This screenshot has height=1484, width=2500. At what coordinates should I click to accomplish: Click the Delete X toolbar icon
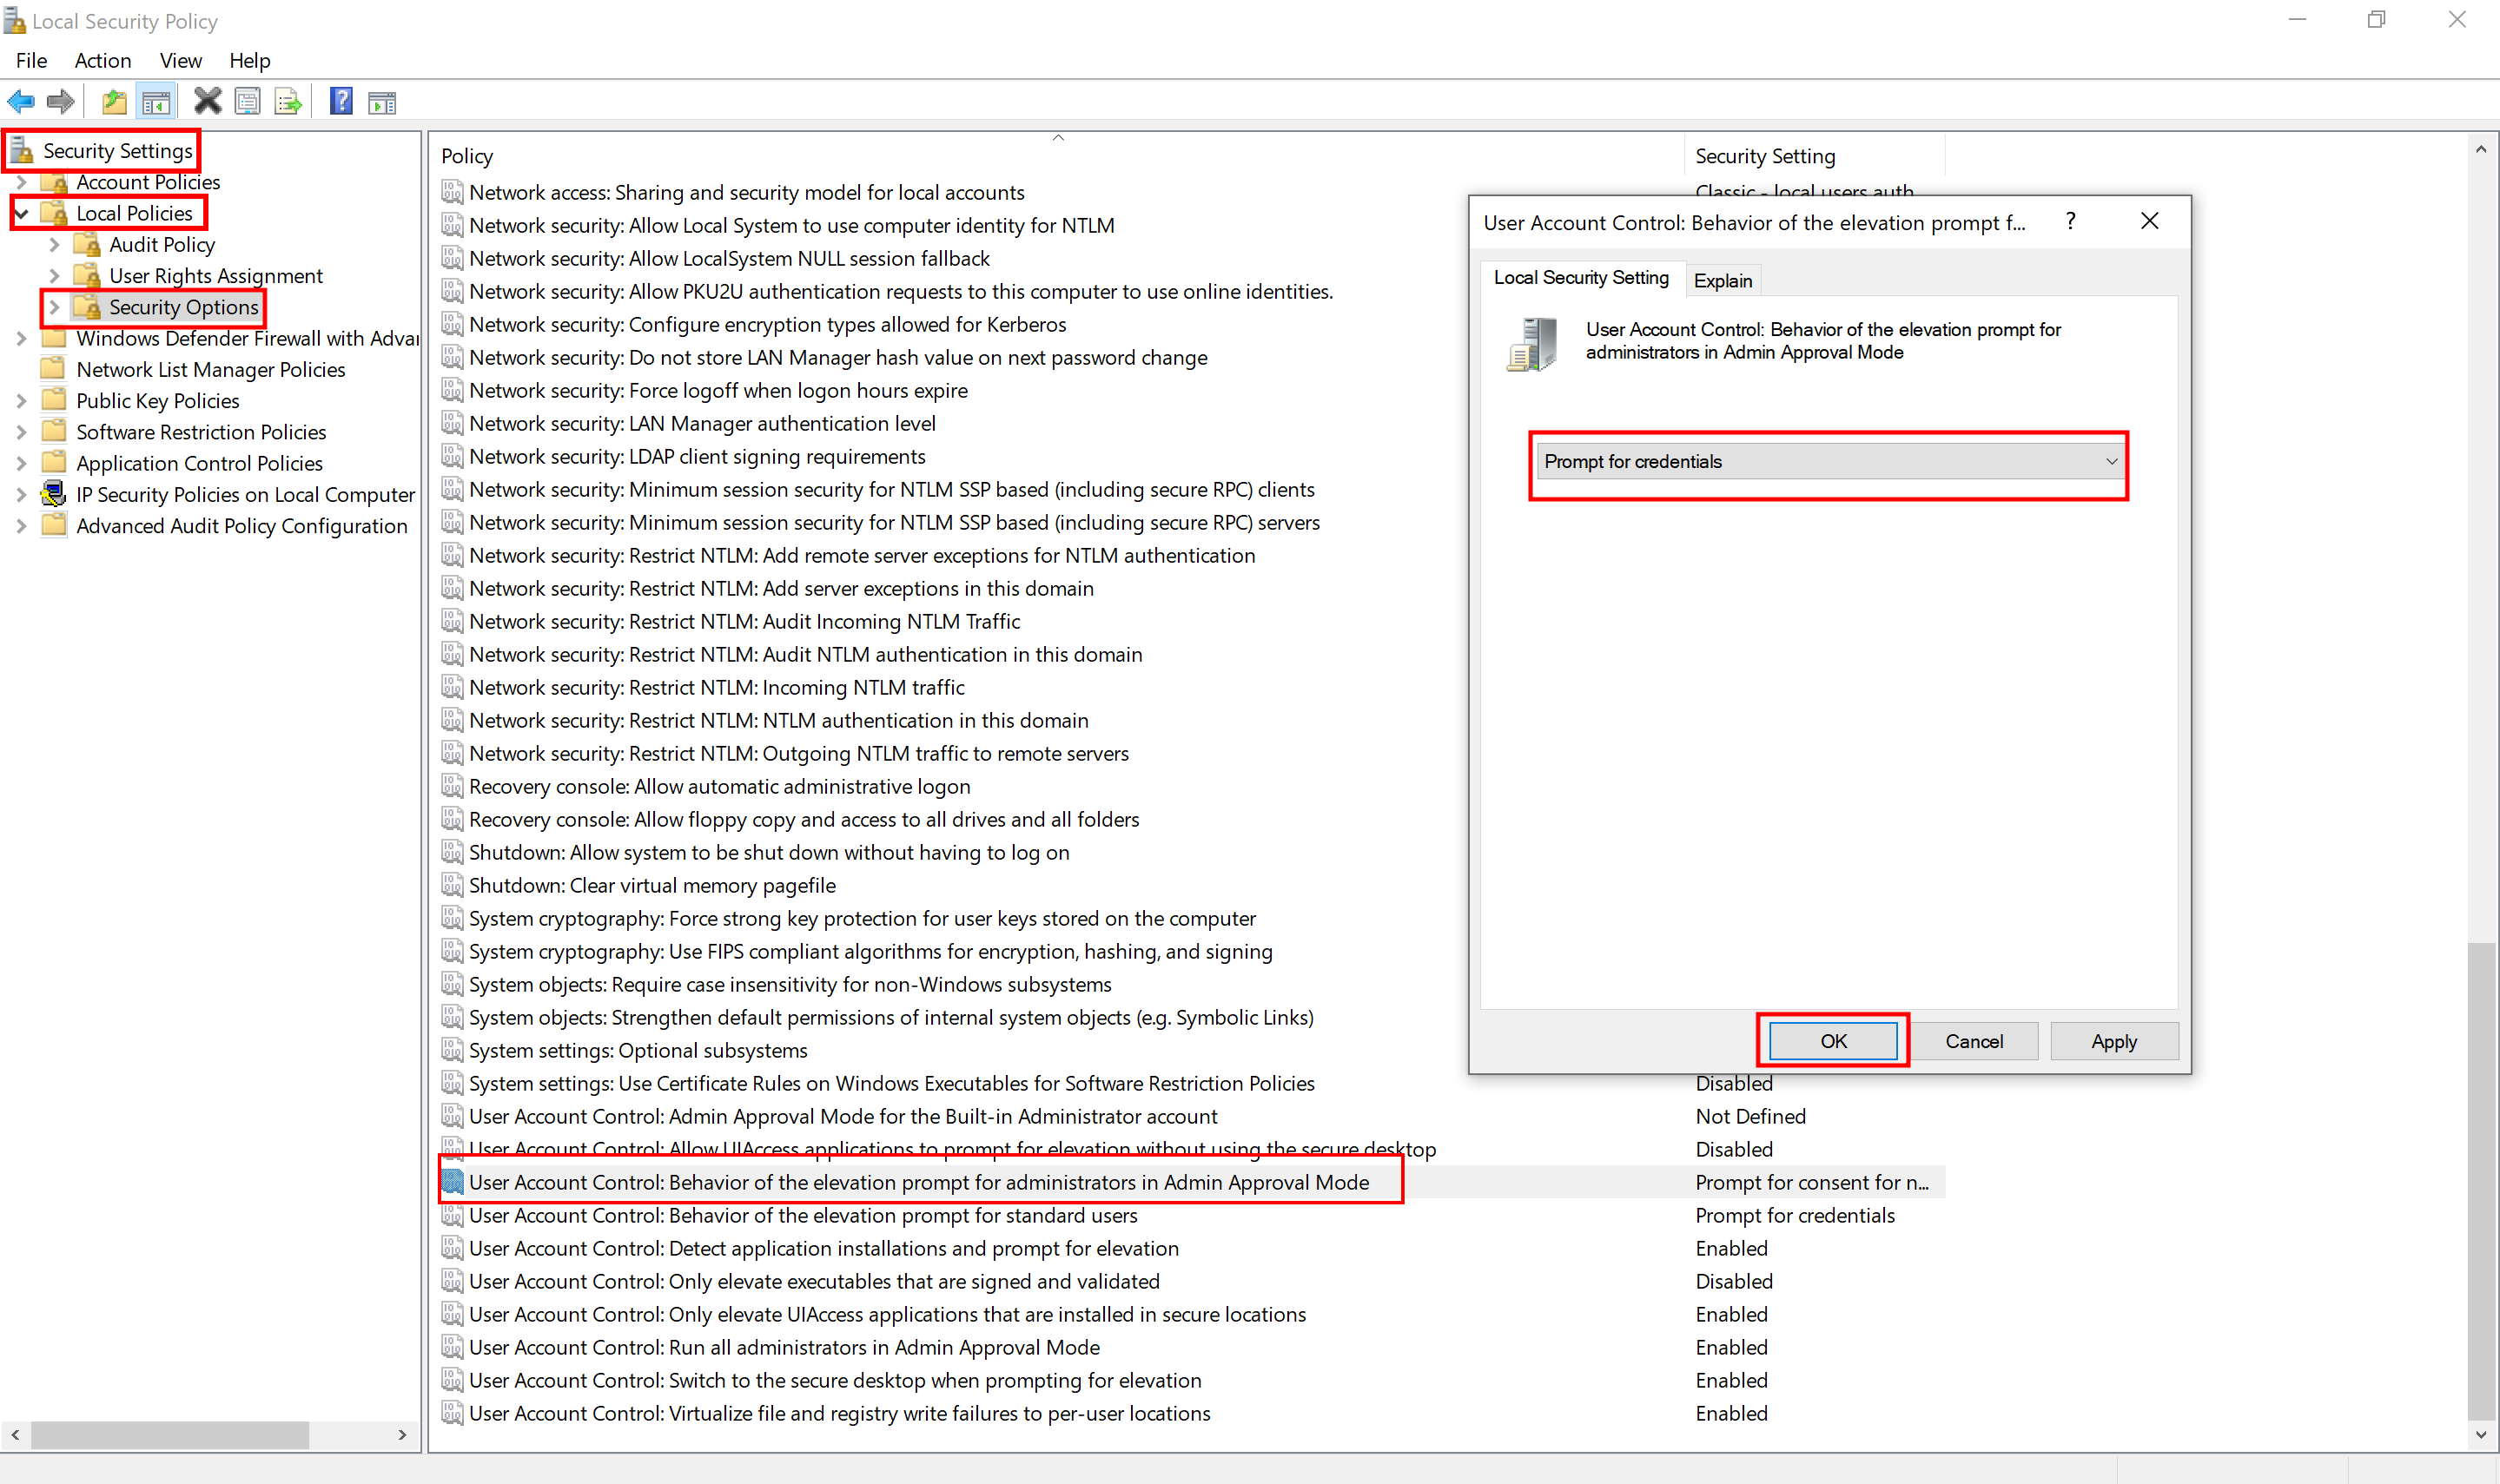pyautogui.click(x=207, y=101)
